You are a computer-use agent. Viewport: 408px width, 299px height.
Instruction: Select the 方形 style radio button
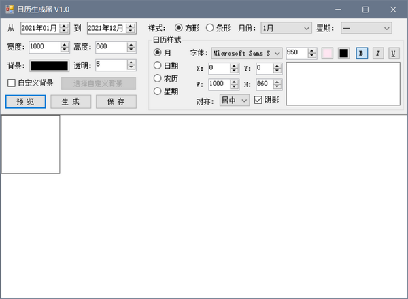click(x=179, y=28)
